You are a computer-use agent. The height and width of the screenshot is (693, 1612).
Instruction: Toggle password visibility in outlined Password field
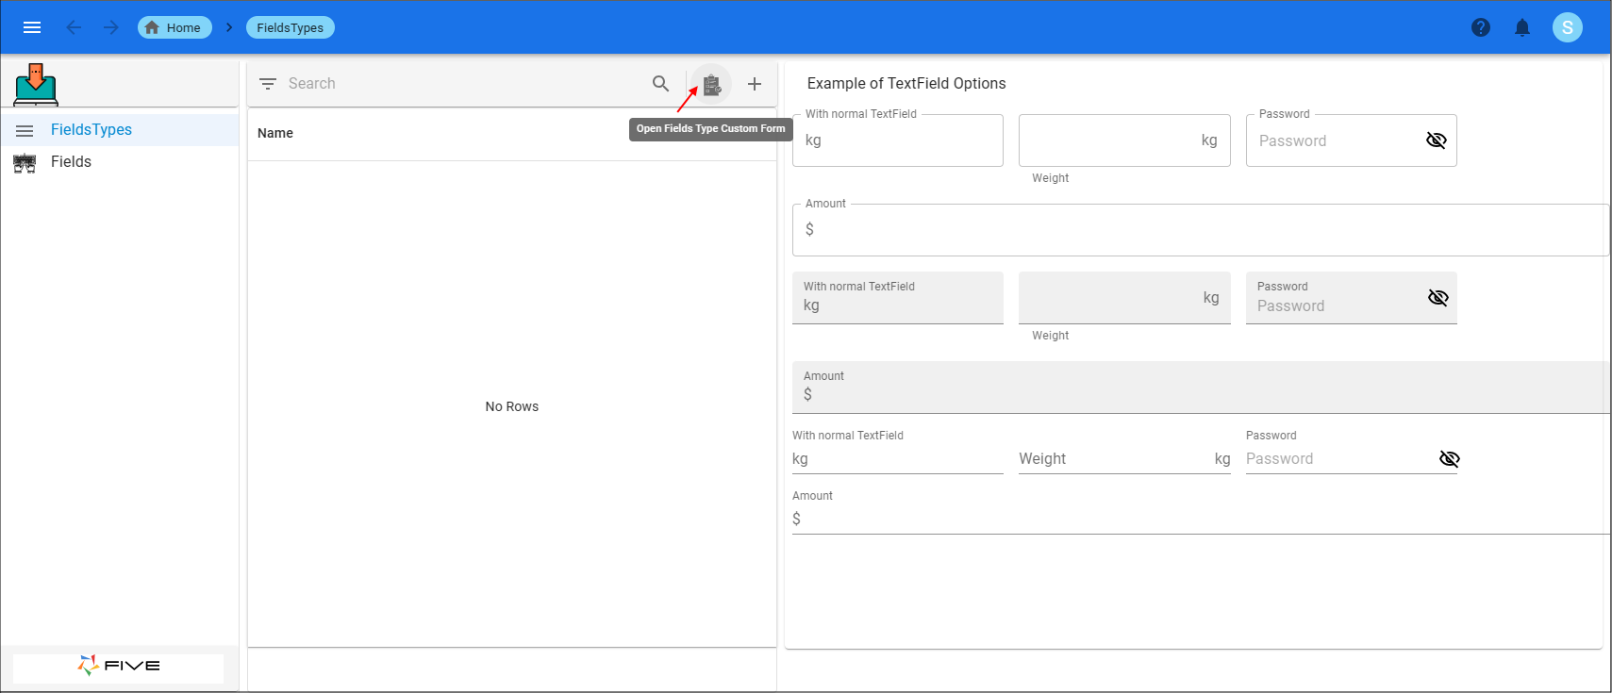tap(1436, 140)
